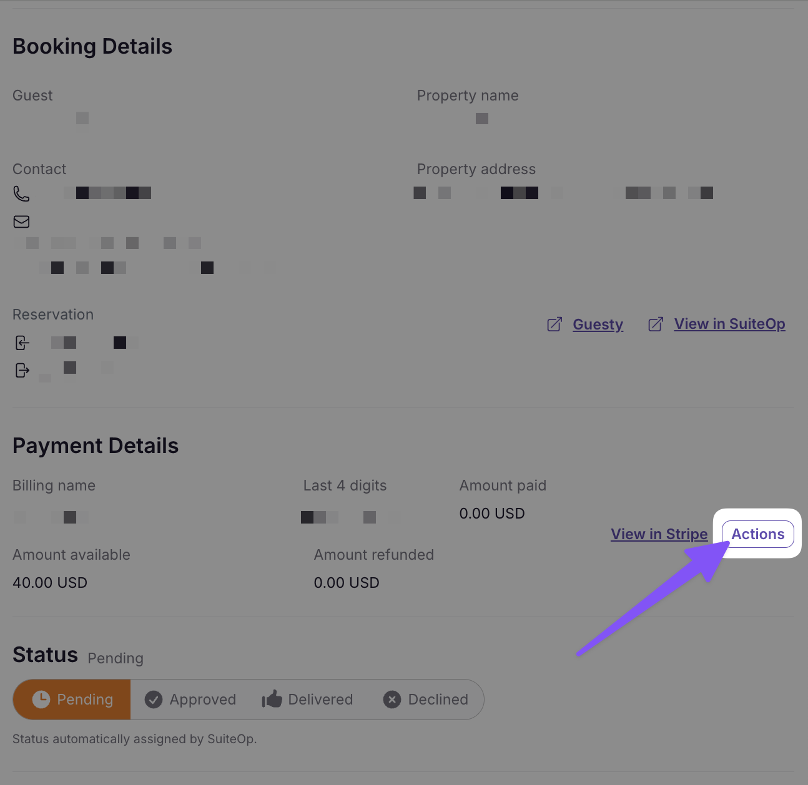Click the external link icon beside View in SuiteOp
This screenshot has width=808, height=785.
tap(656, 324)
